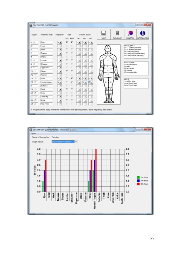Click the Forearm body part field
The image size is (181, 256).
point(47,75)
